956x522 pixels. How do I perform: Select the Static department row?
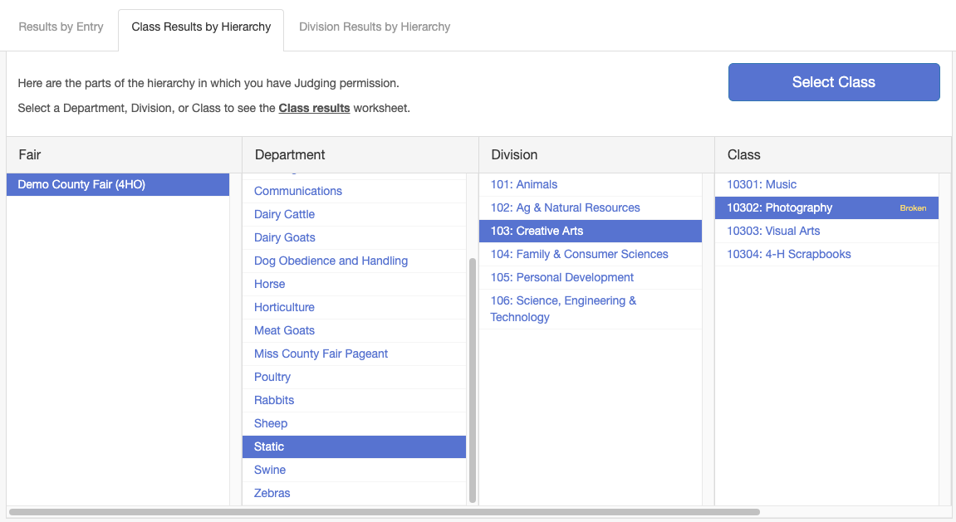point(269,446)
